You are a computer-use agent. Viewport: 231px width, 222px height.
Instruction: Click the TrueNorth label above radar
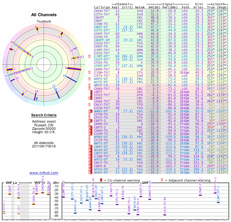tap(44, 22)
